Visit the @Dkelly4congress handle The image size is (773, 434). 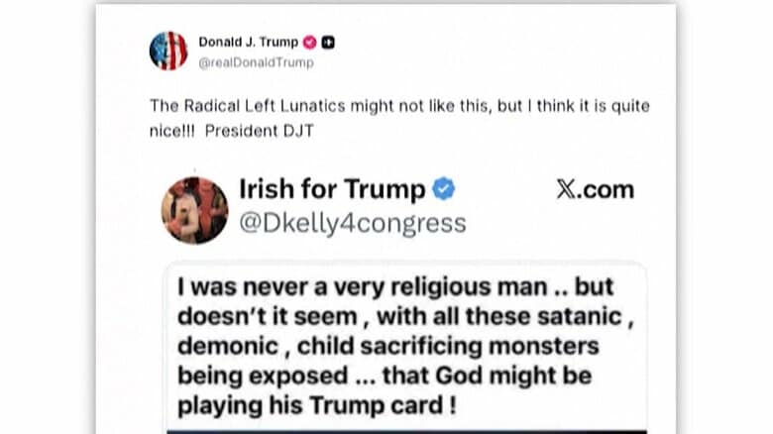pos(352,224)
